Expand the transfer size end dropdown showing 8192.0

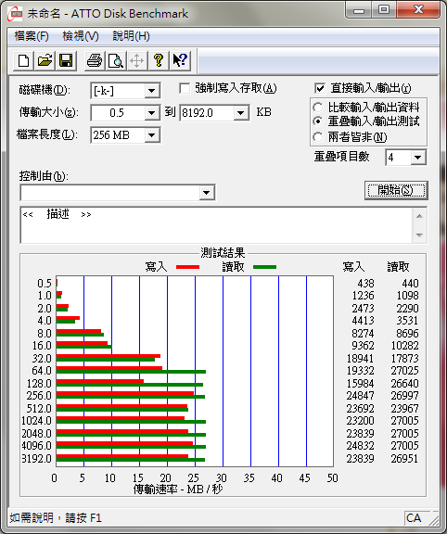(241, 113)
